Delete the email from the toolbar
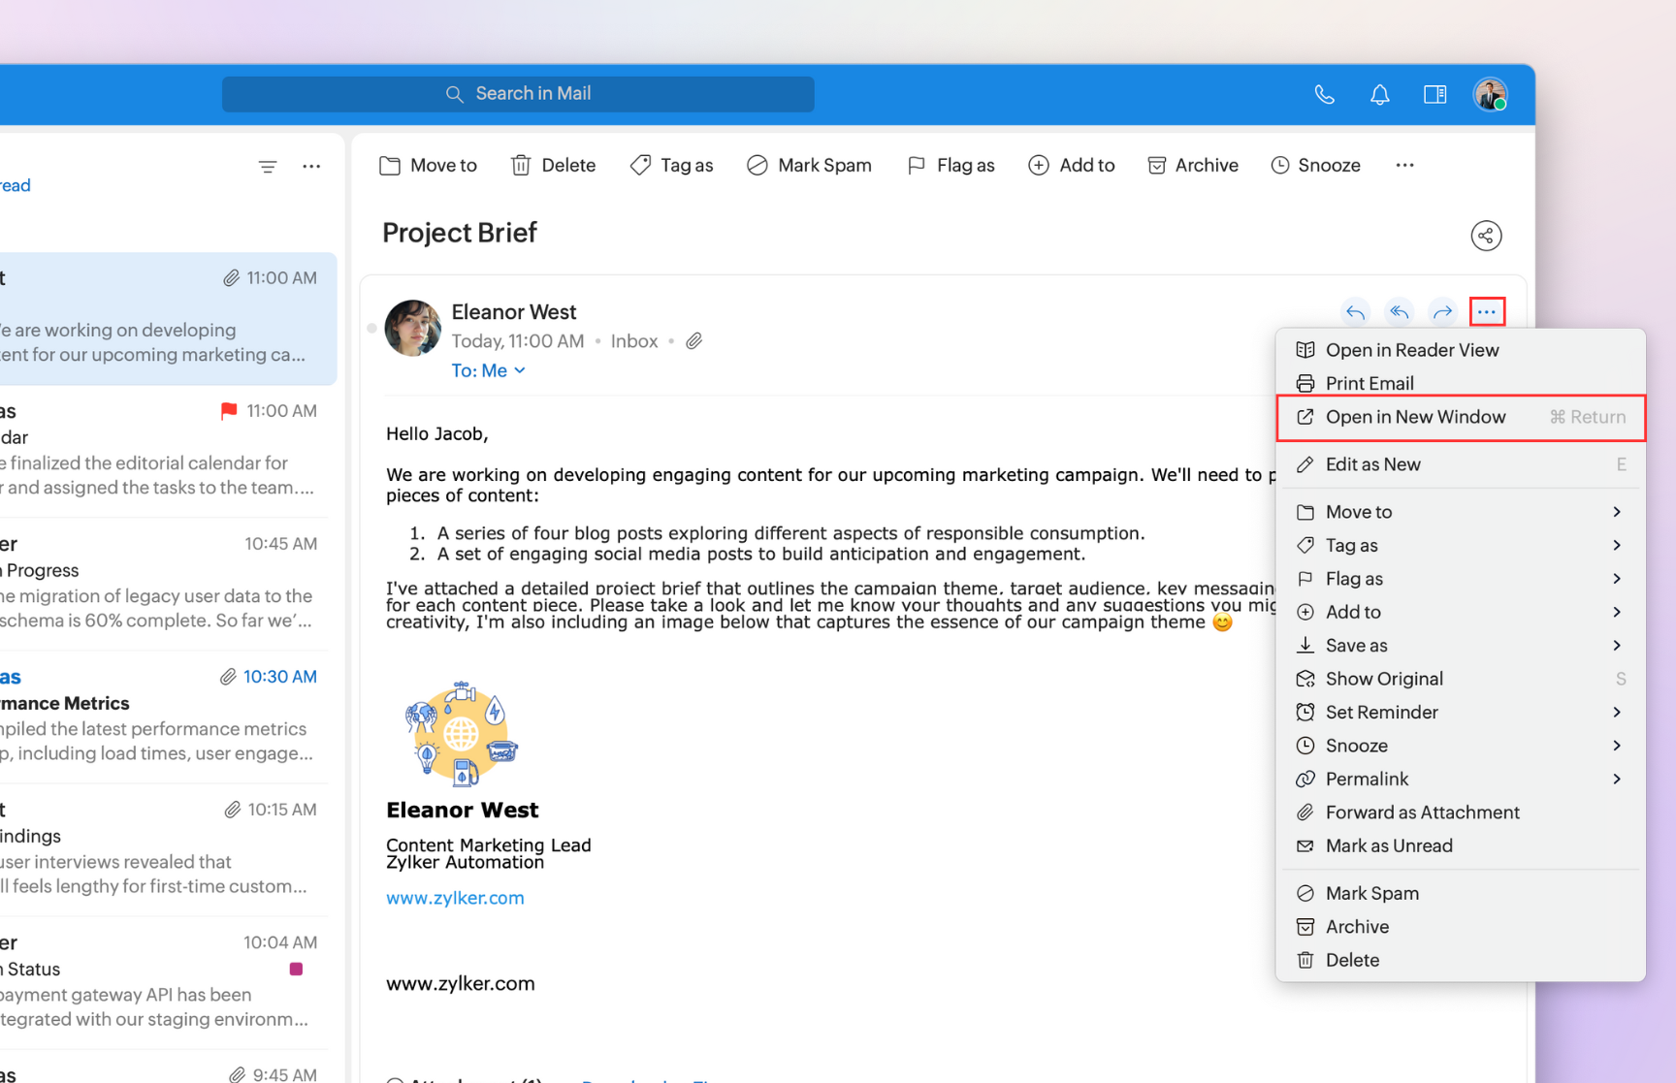 click(553, 166)
